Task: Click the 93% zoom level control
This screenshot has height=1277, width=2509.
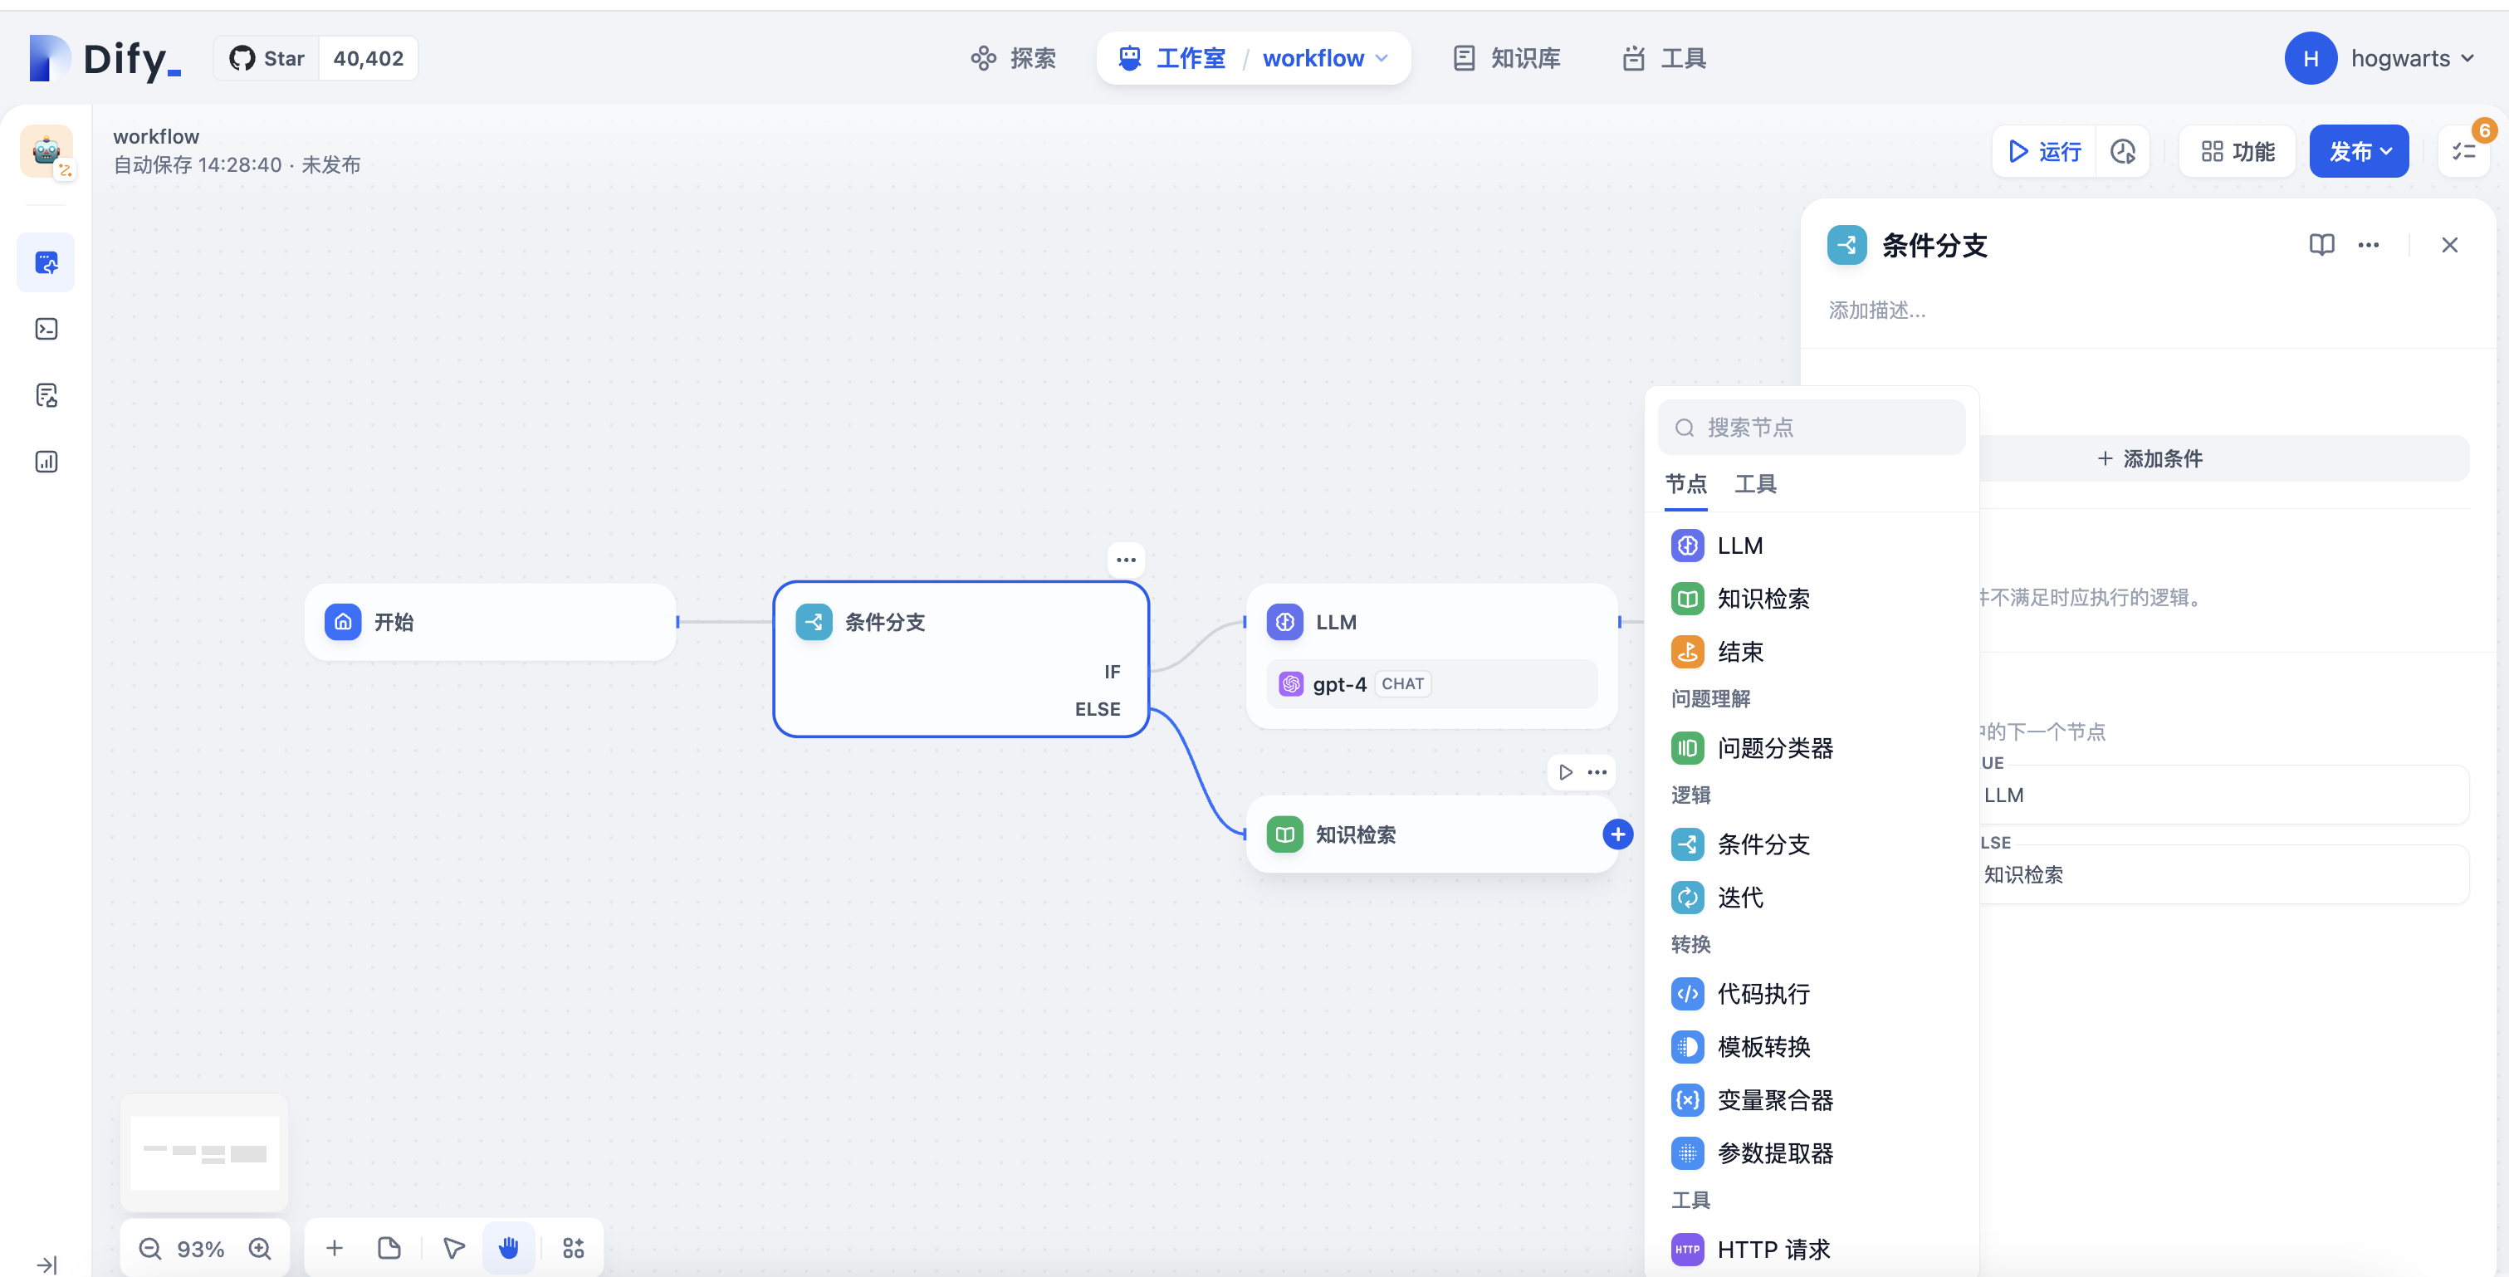Action: [201, 1249]
